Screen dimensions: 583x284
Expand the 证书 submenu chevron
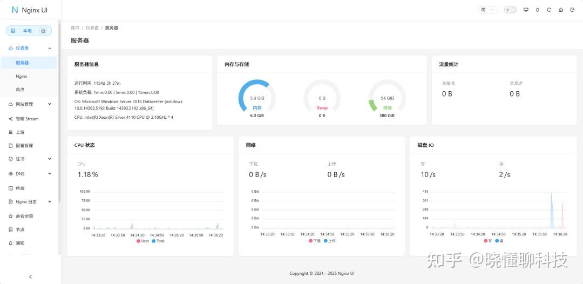pos(50,159)
